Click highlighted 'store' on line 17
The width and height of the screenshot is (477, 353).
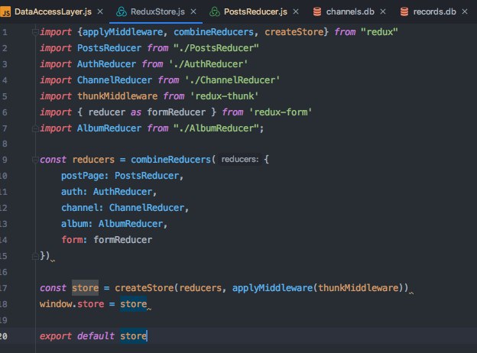pyautogui.click(x=85, y=288)
